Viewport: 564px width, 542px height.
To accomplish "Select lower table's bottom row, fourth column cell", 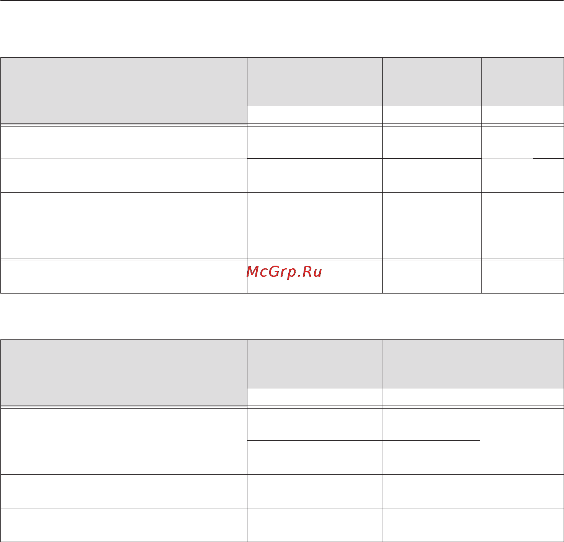I will tap(431, 525).
